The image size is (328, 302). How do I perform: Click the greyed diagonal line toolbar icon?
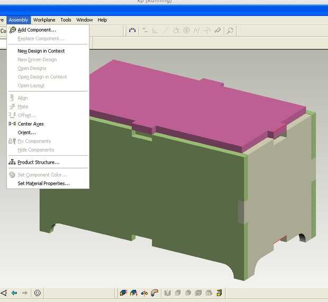(x=166, y=31)
